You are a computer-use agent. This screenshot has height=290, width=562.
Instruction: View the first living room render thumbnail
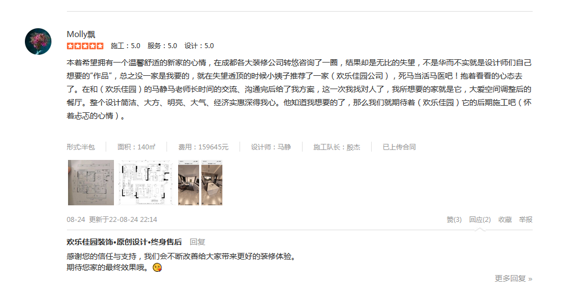[189, 183]
